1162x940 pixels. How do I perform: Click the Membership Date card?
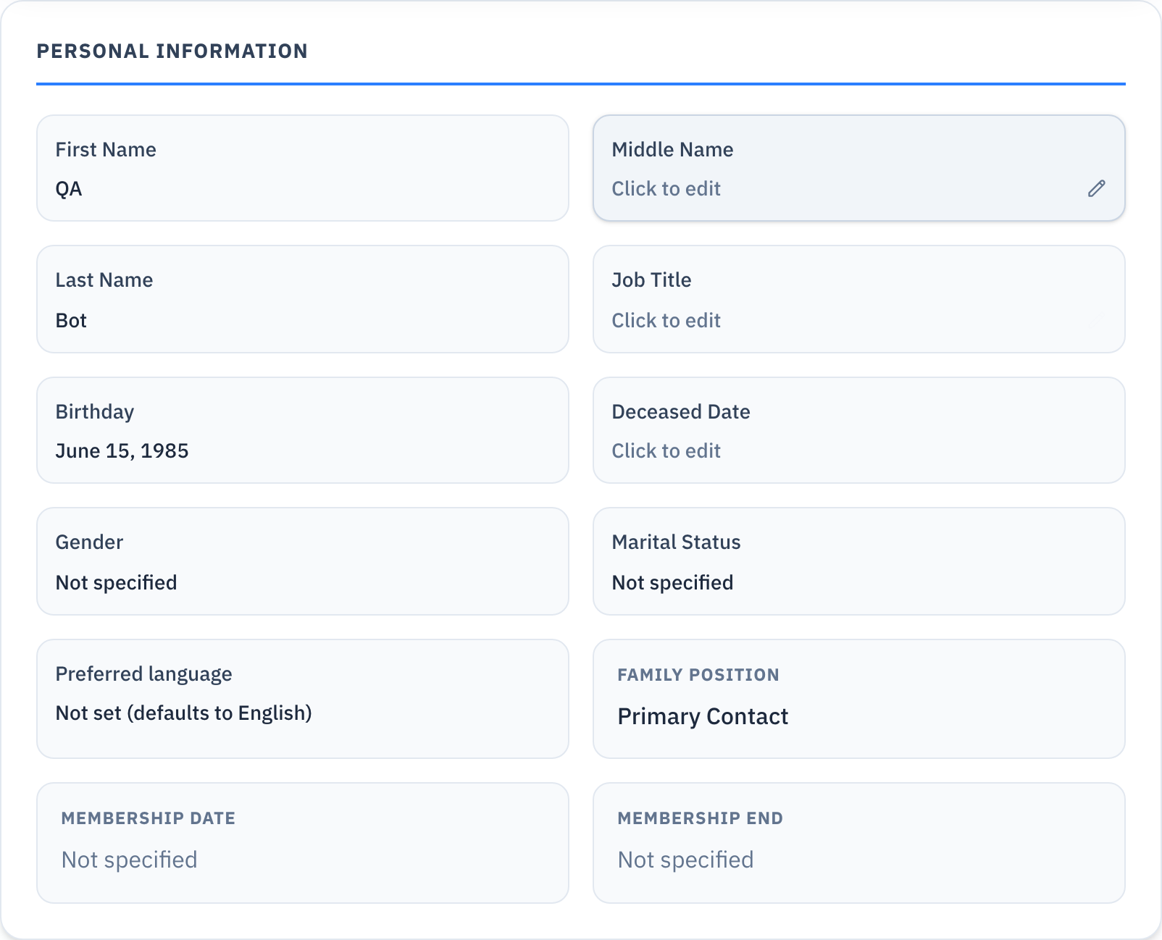(303, 843)
